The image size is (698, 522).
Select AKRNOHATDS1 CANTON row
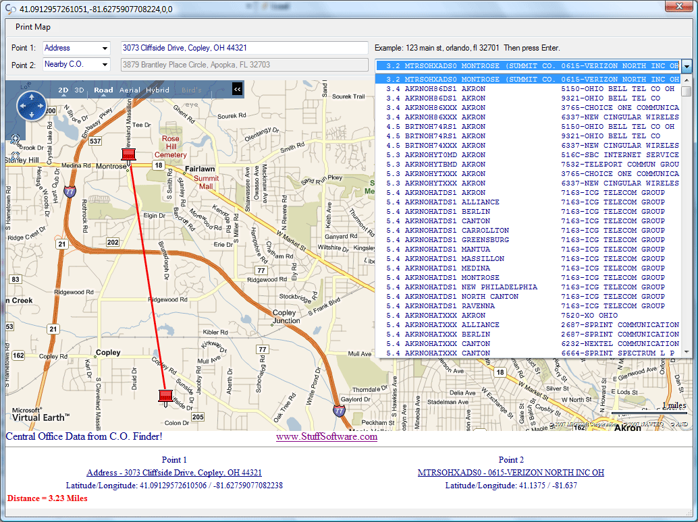coord(529,221)
